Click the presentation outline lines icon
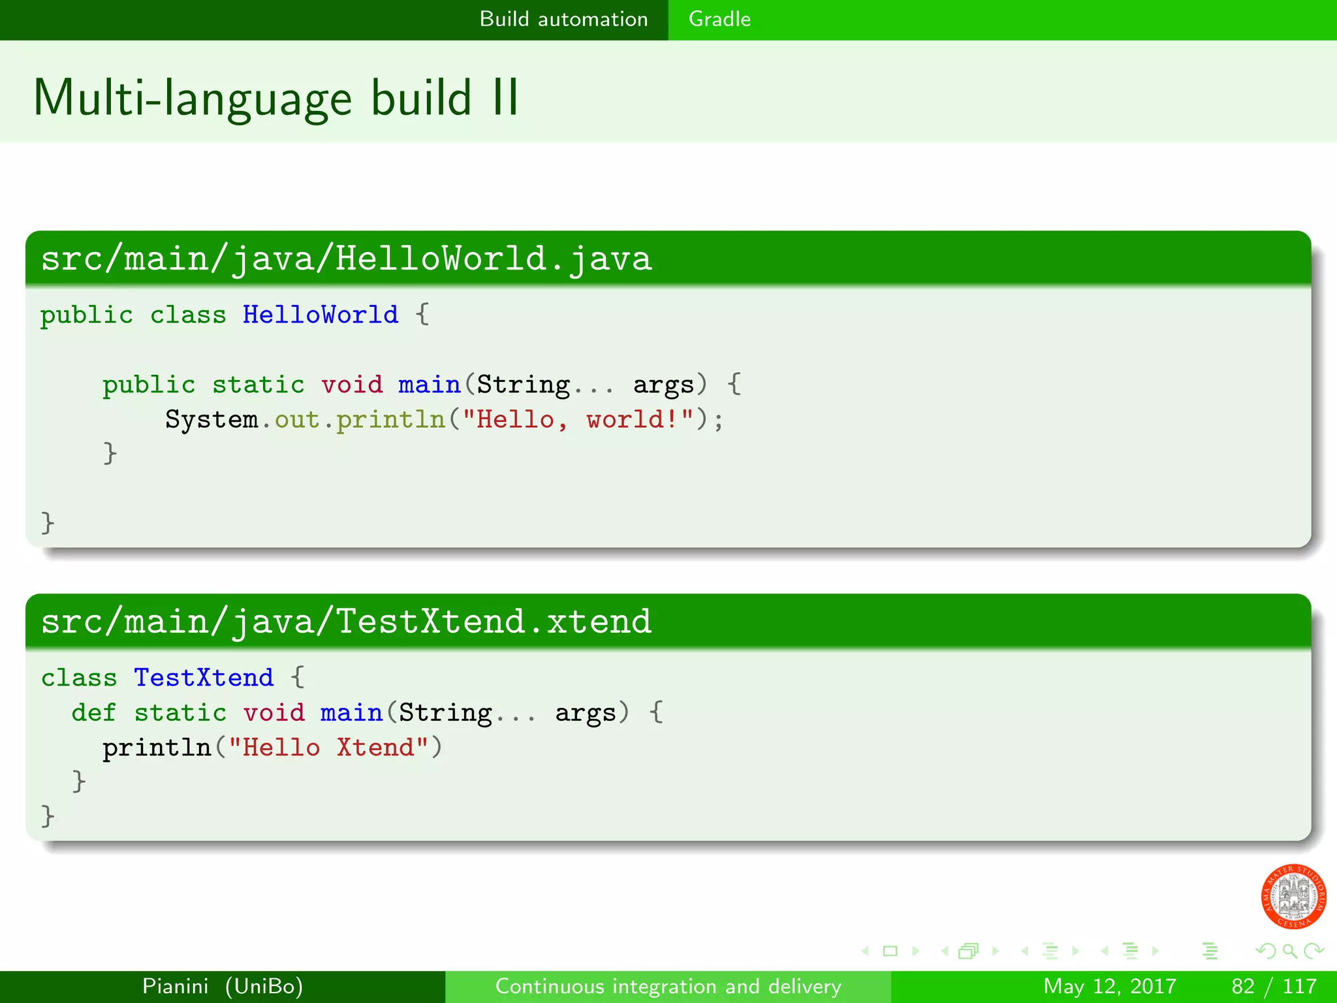 point(1210,951)
